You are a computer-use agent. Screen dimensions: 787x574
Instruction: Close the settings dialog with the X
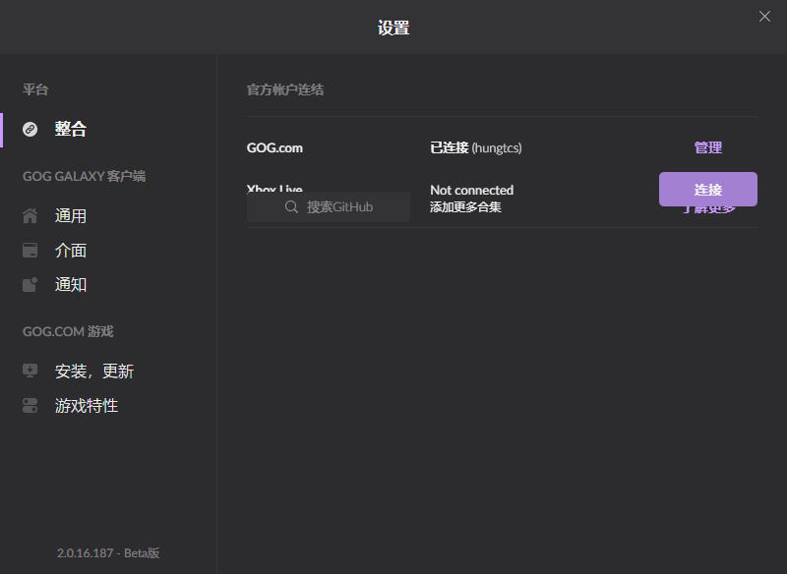pyautogui.click(x=764, y=17)
